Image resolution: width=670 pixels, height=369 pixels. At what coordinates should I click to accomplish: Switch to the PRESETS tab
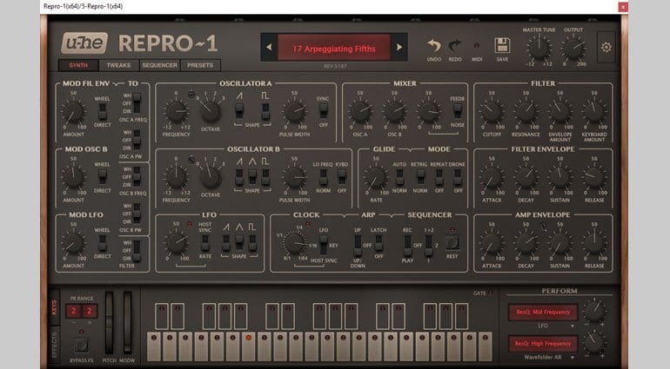click(x=200, y=65)
